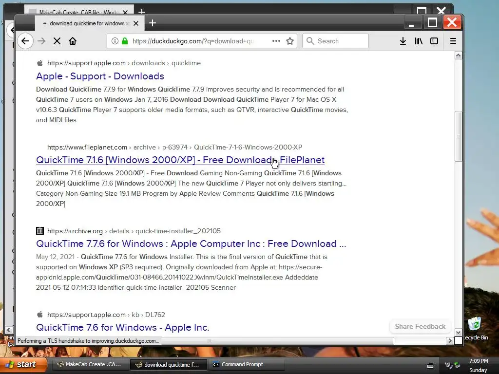The image size is (499, 374).
Task: Click the 7:09 PM clock
Action: (479, 361)
